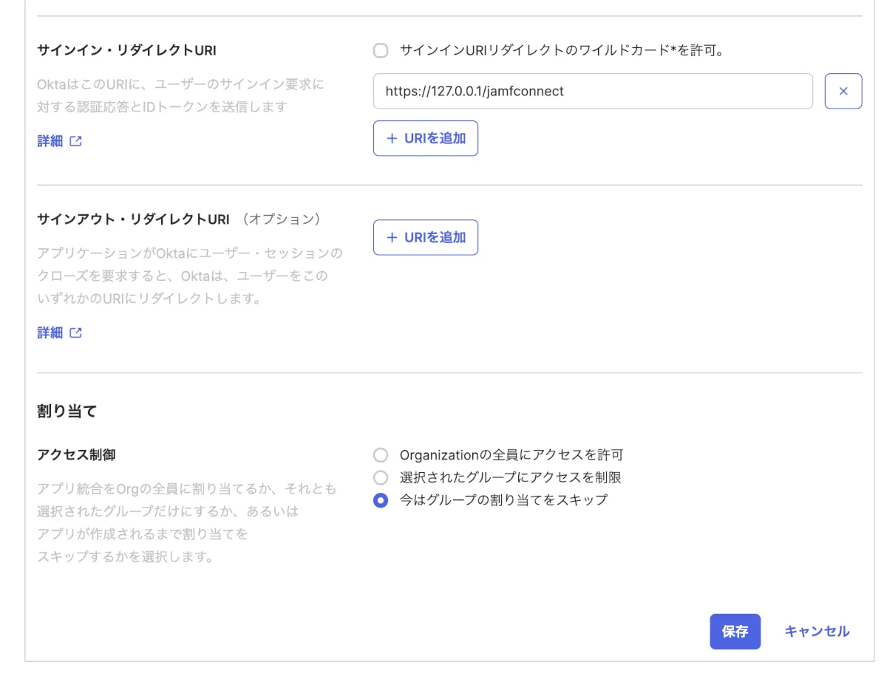Screen dimensions: 887x676
Task: Click the https://127.0.0.1/jamfconnect URI field
Action: click(x=593, y=92)
